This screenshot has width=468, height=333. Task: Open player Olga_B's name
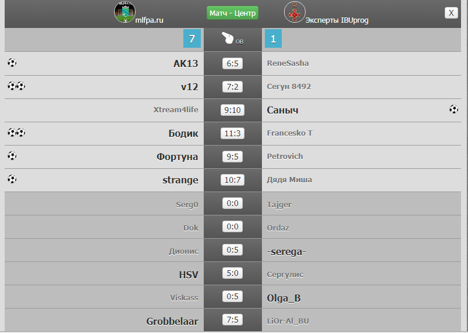[x=283, y=298]
